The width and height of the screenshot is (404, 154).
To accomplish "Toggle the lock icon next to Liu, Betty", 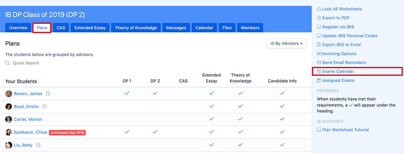I will (38, 145).
